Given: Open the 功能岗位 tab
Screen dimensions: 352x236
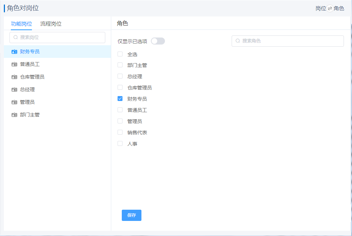Looking at the screenshot, I should tap(21, 24).
